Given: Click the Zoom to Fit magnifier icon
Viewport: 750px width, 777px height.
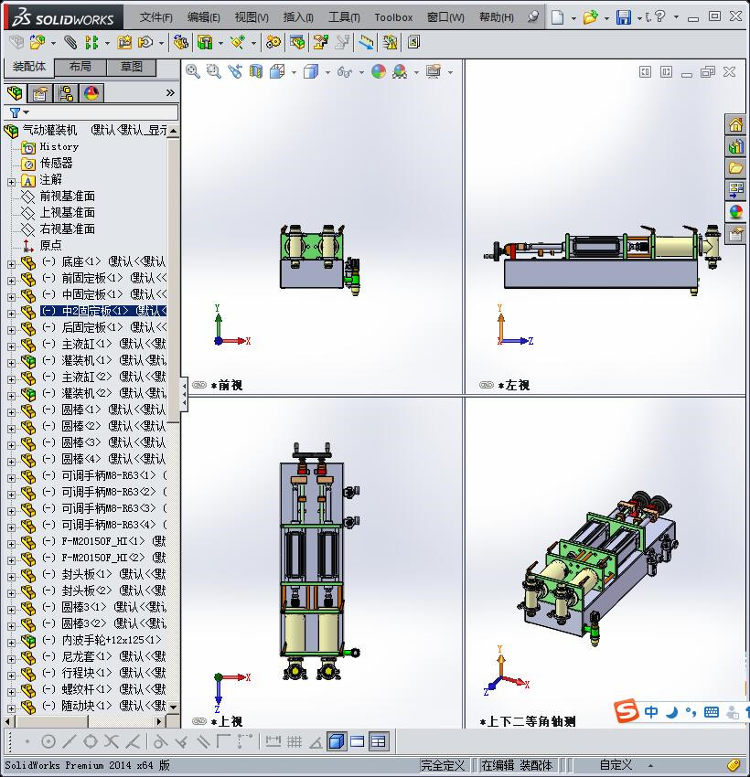Looking at the screenshot, I should pos(193,72).
